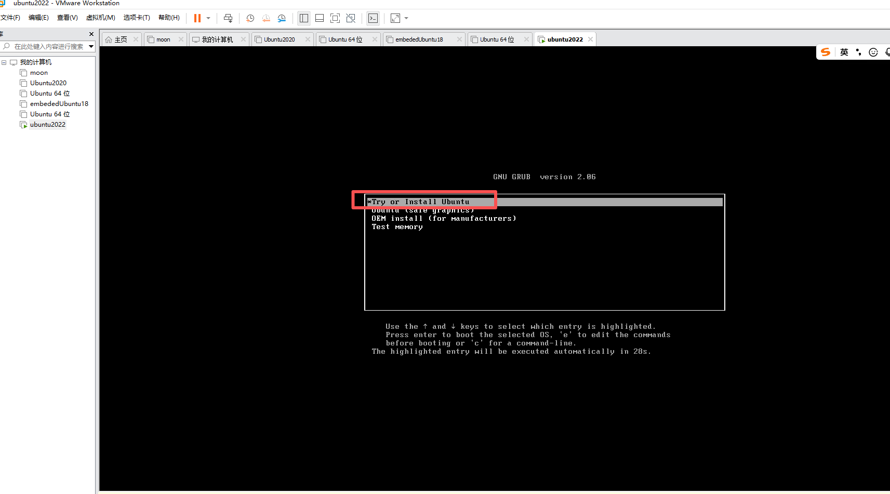Select moon in the library tree
The height and width of the screenshot is (494, 890).
click(x=39, y=73)
